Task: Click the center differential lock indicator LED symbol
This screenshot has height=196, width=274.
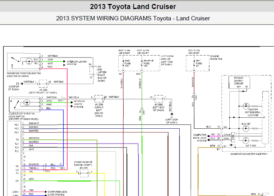Action: click(x=246, y=106)
